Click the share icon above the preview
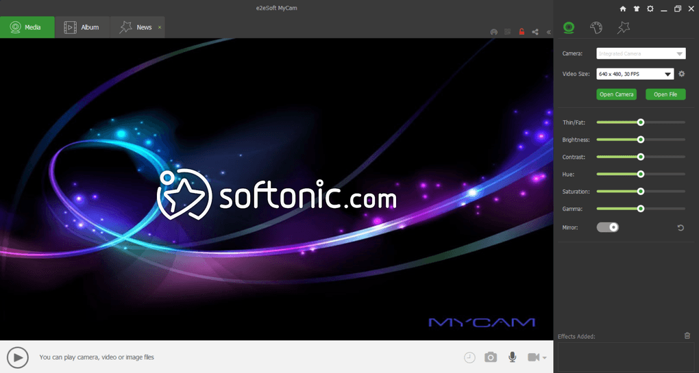 pos(535,32)
